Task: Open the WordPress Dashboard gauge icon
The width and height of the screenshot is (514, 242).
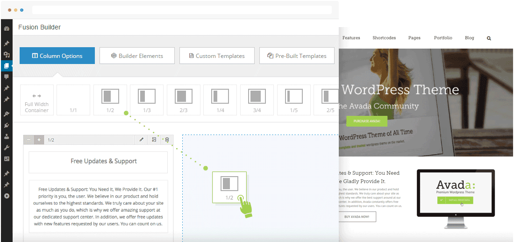Action: [x=7, y=29]
